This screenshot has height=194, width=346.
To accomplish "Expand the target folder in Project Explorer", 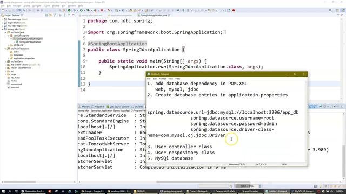I will coord(5,74).
